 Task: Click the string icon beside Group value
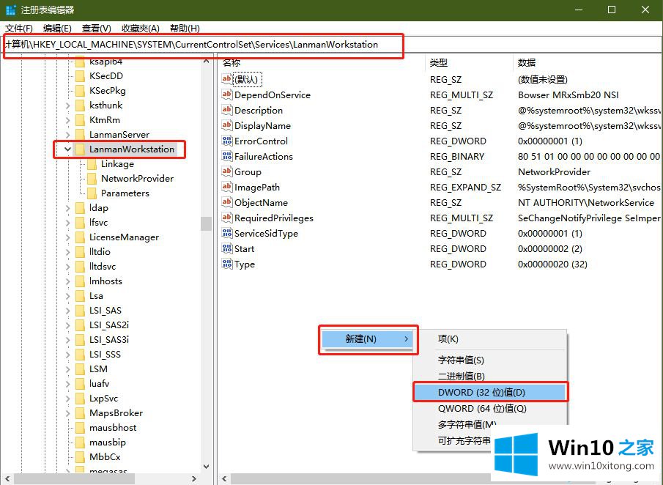pos(227,171)
